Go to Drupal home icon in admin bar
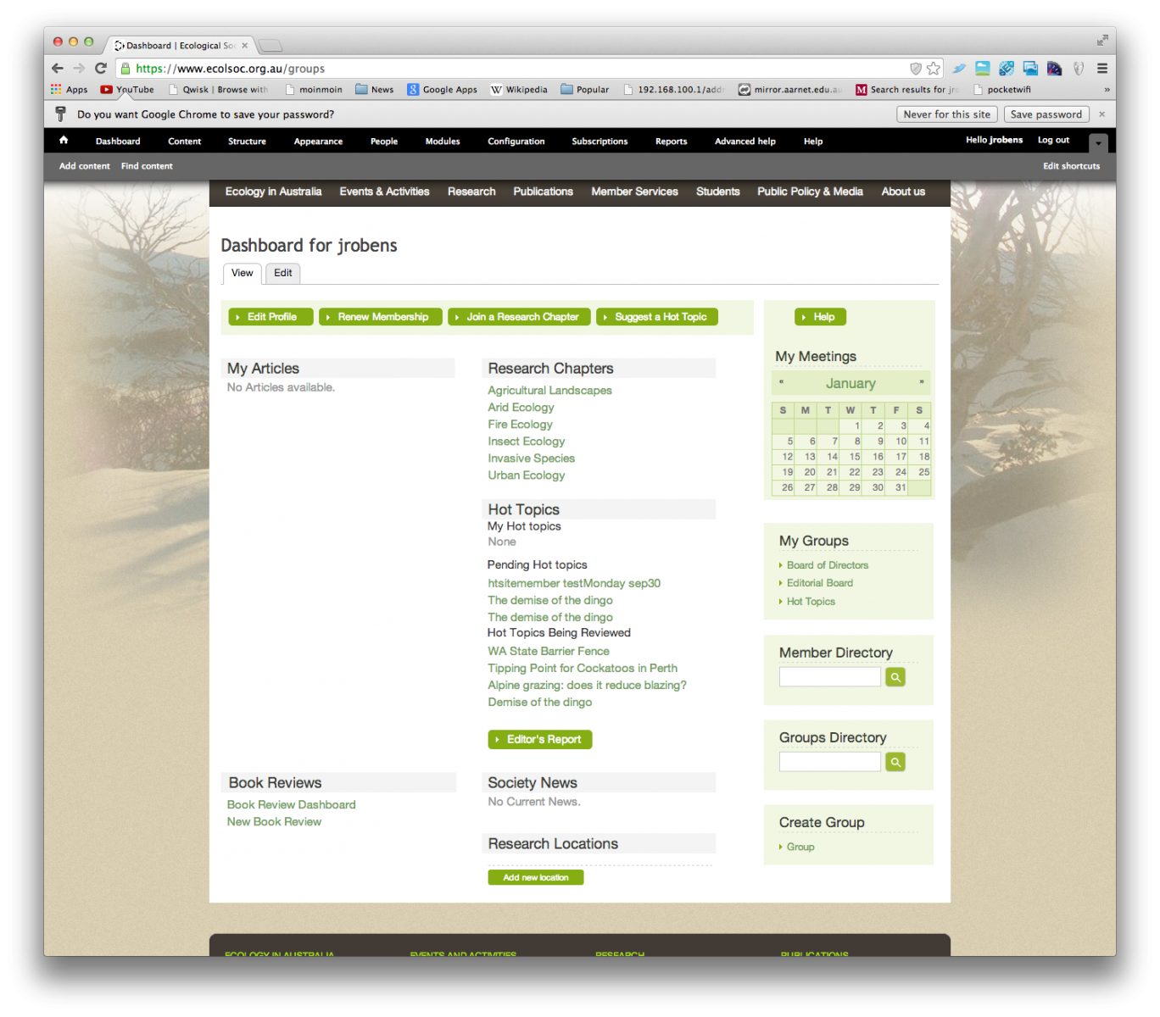1160x1017 pixels. [64, 141]
